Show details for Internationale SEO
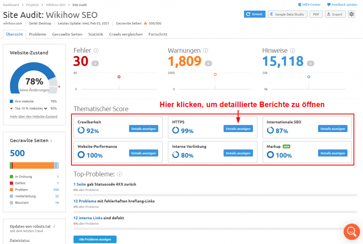Screen dimensions: 363x244 [x=333, y=129]
